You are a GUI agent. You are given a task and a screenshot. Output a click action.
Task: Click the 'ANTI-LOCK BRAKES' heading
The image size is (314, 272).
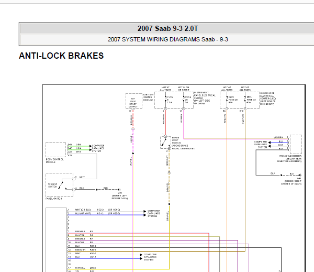click(x=61, y=56)
